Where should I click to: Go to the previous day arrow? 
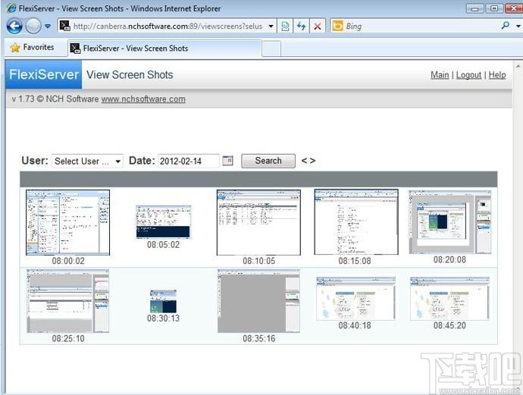click(x=304, y=161)
